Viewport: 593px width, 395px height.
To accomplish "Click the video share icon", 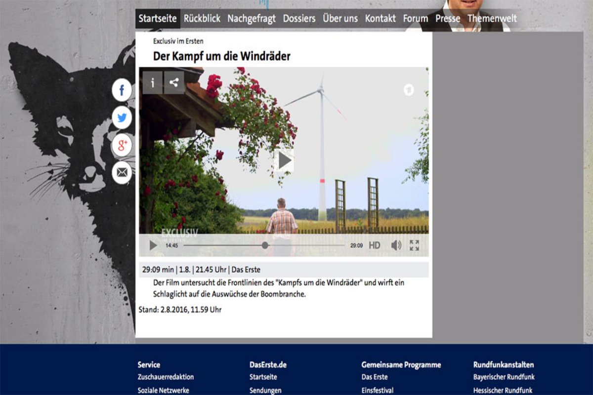I will [174, 83].
